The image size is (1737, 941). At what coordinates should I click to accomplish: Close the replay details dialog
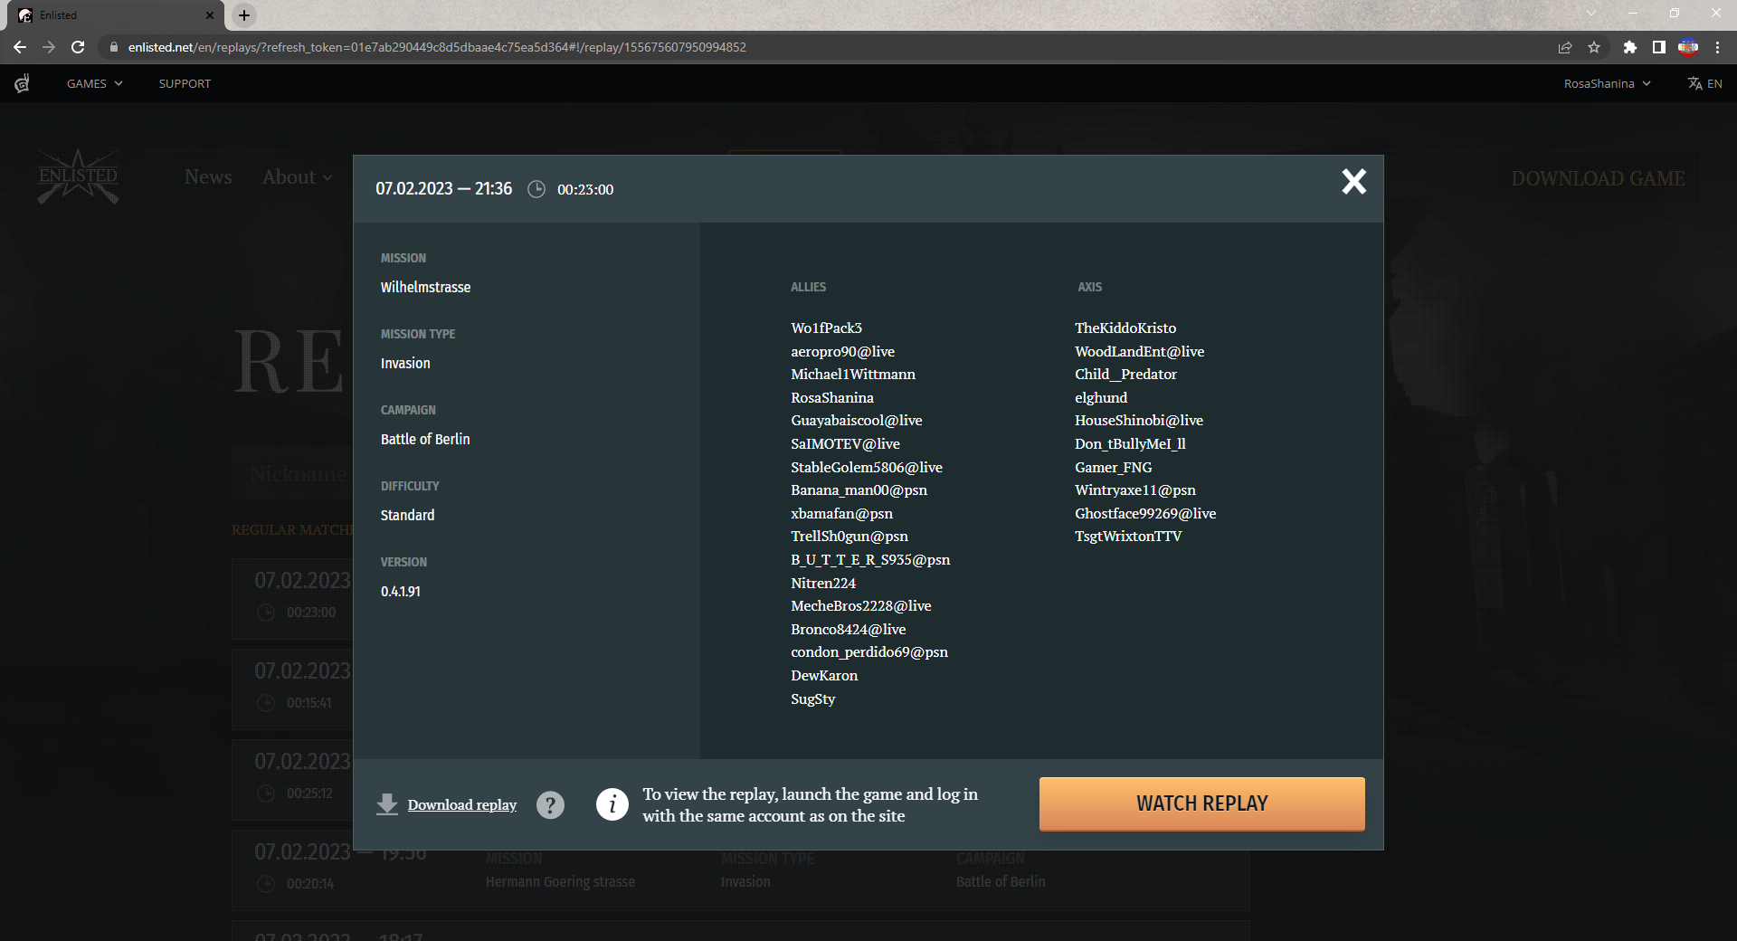click(x=1353, y=182)
